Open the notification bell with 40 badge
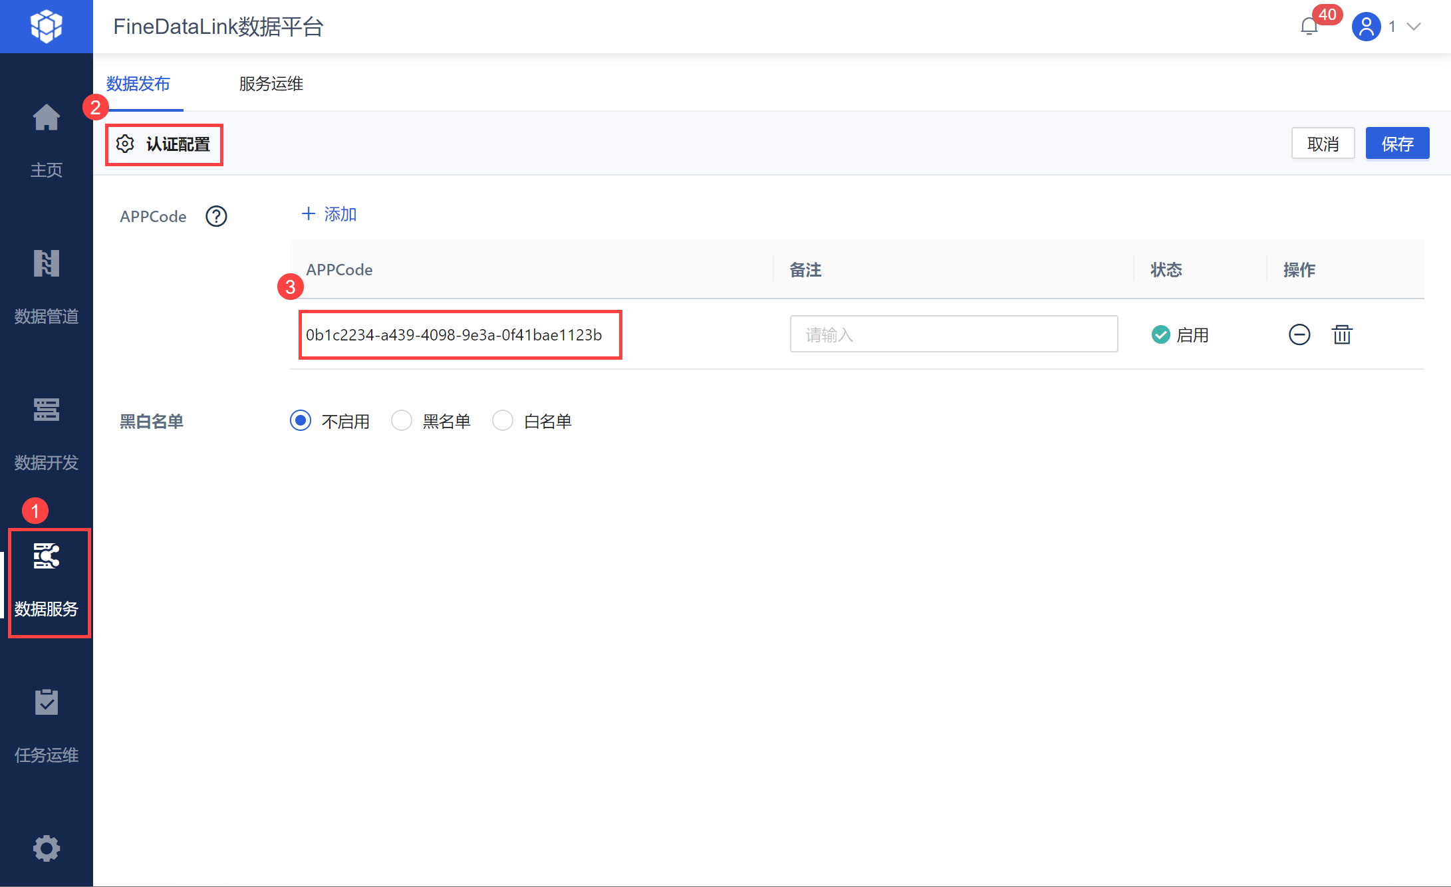 tap(1309, 27)
